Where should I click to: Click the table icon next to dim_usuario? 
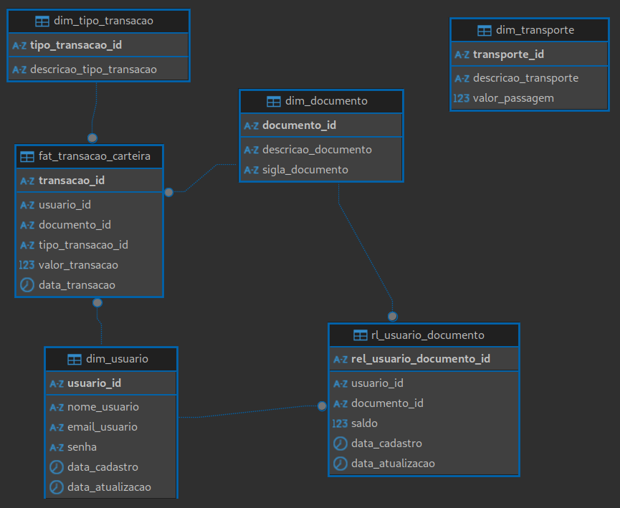[75, 359]
